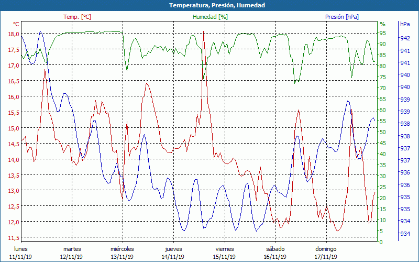
Task: Click the 16,0 temperature axis value
Action: coord(14,97)
